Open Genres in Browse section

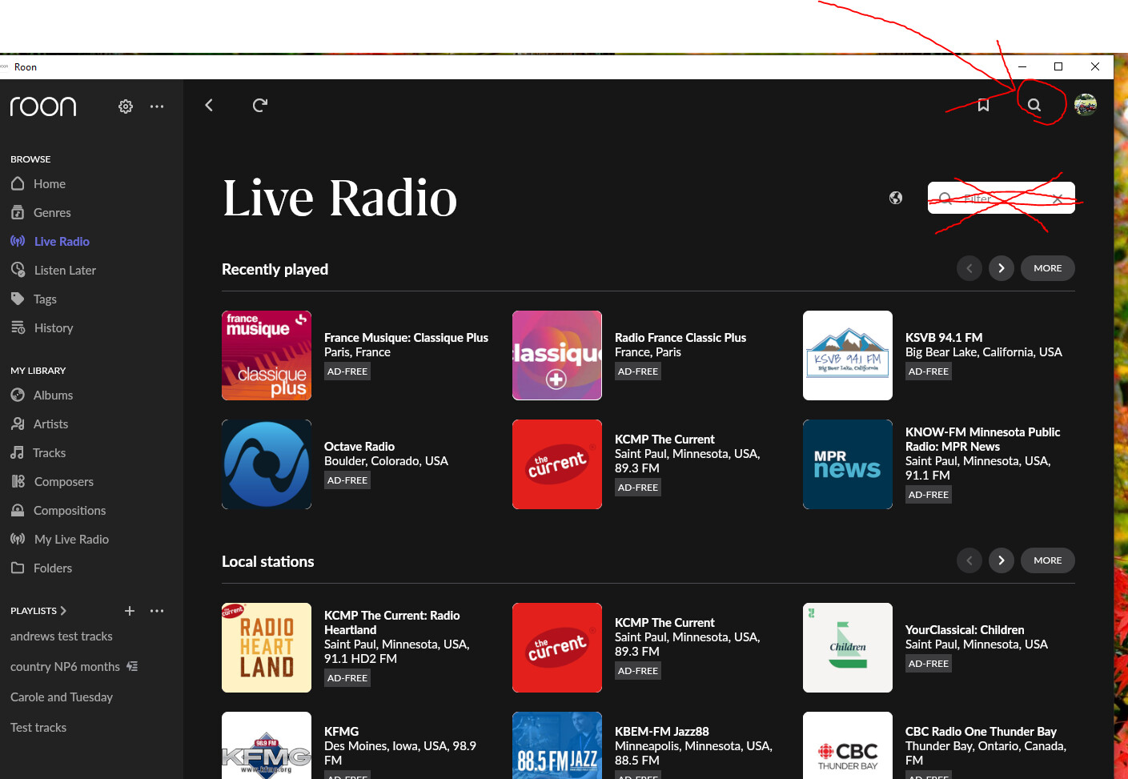coord(52,213)
